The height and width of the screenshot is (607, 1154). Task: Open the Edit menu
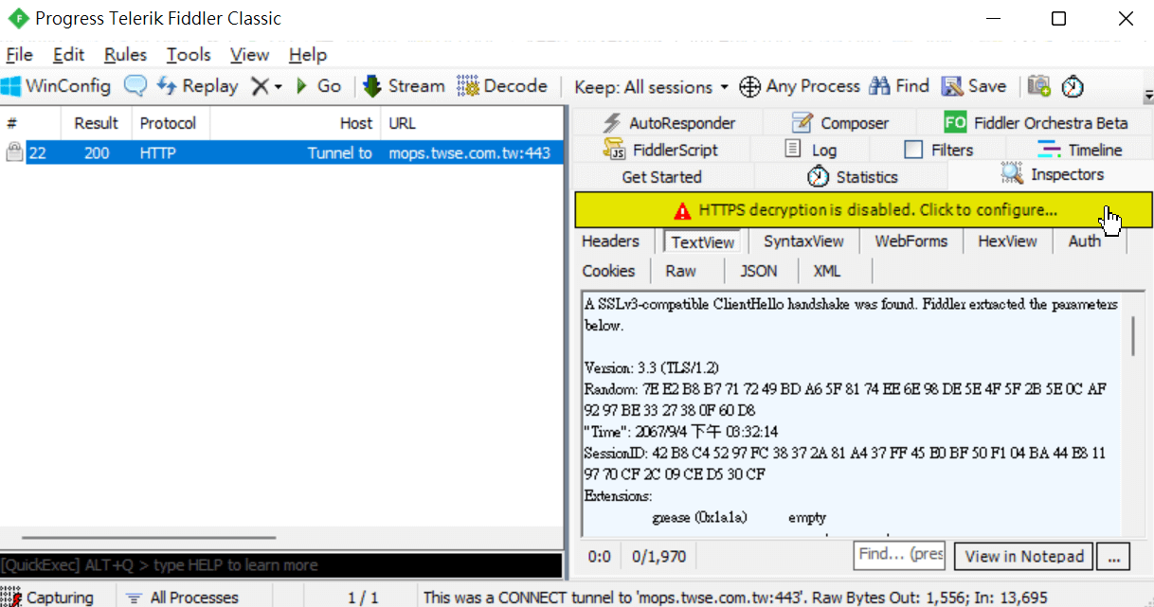coord(68,55)
